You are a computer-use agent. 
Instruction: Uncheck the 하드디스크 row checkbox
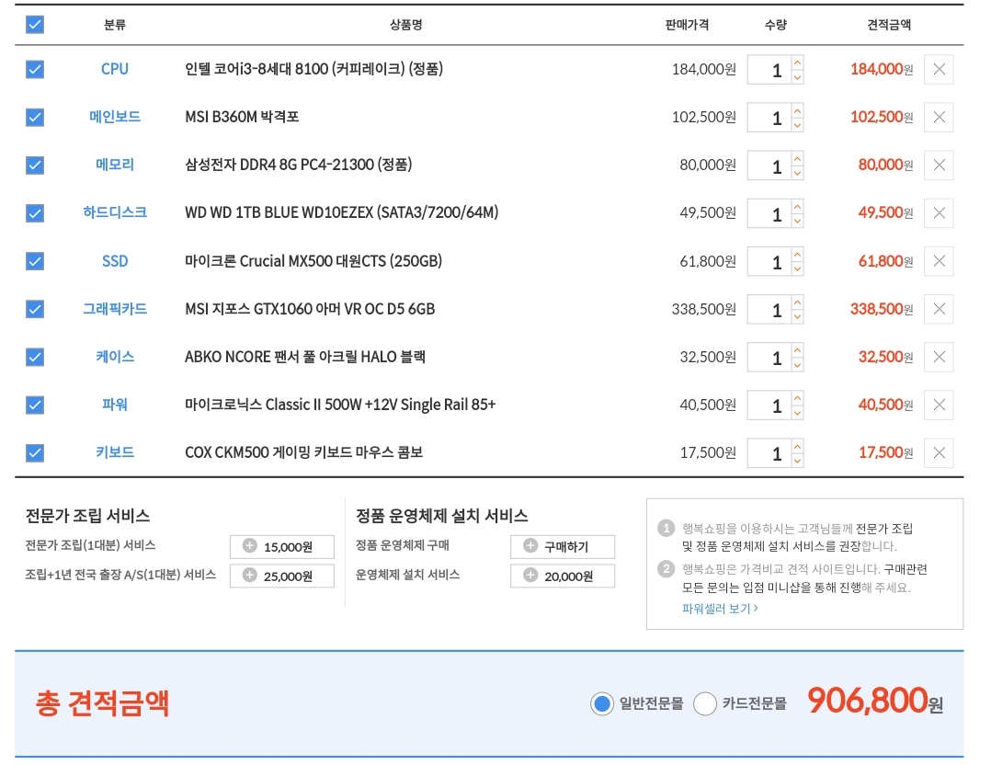(35, 213)
